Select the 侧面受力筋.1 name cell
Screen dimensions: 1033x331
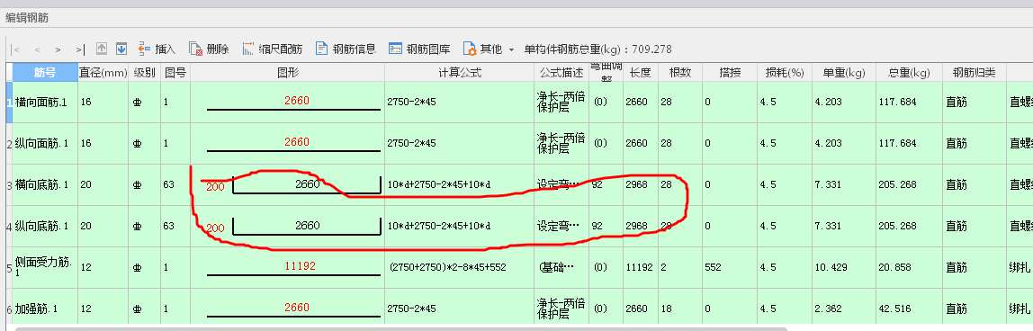[x=46, y=268]
